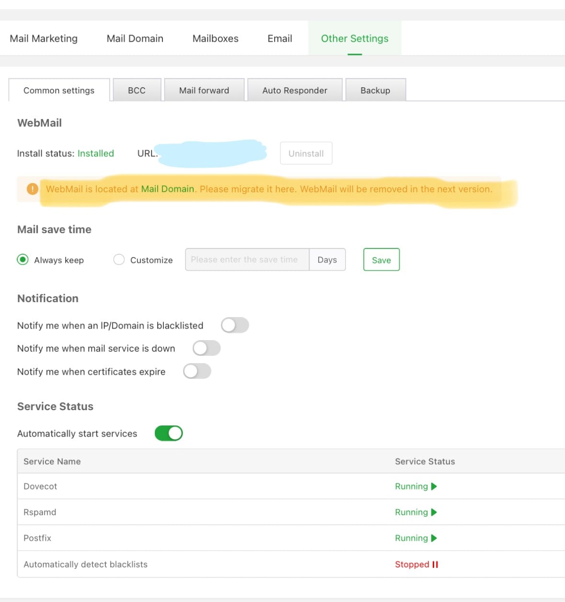The height and width of the screenshot is (602, 565).
Task: Turn on mail service down notification
Action: (207, 348)
